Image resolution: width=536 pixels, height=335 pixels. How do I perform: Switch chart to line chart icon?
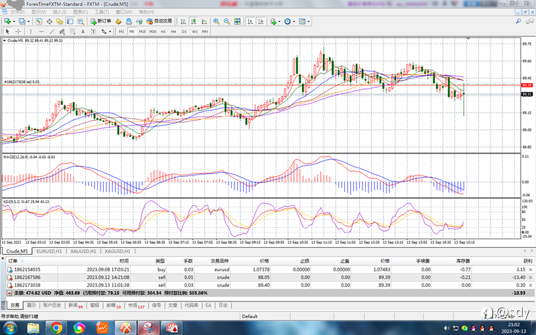(x=204, y=21)
